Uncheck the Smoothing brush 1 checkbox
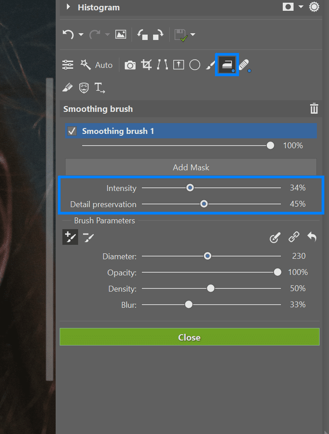The width and height of the screenshot is (329, 434). pyautogui.click(x=72, y=131)
